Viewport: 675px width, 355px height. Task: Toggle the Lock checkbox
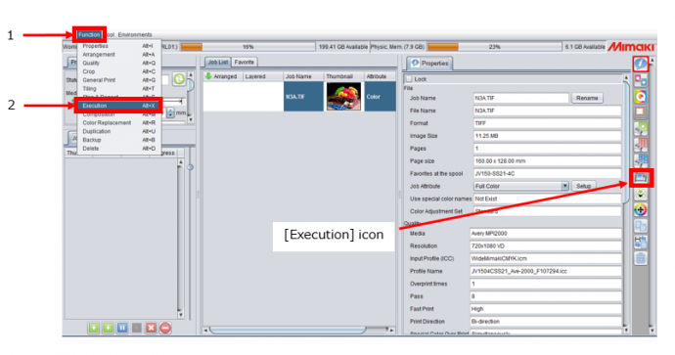409,79
